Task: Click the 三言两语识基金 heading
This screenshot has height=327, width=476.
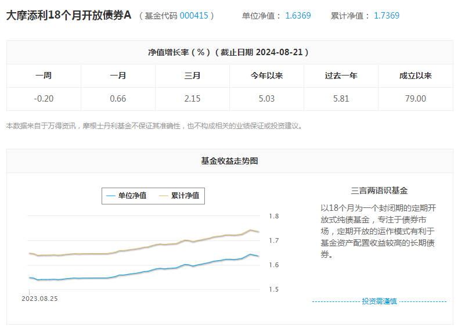Action: coord(379,191)
